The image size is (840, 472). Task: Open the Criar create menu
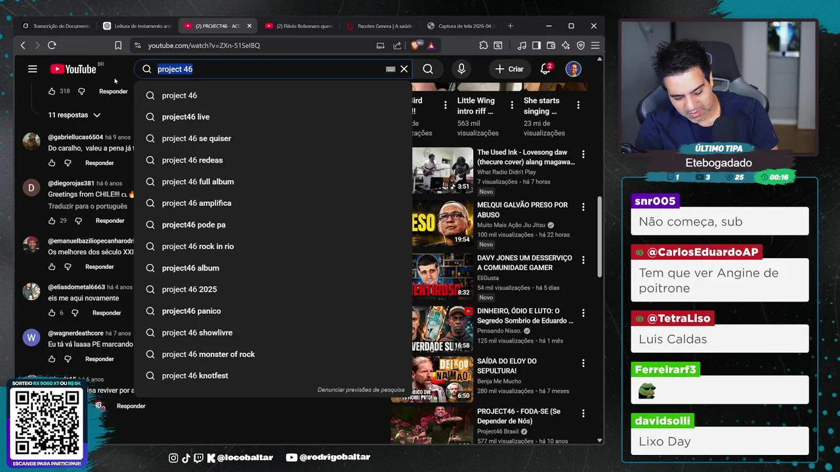(x=509, y=69)
